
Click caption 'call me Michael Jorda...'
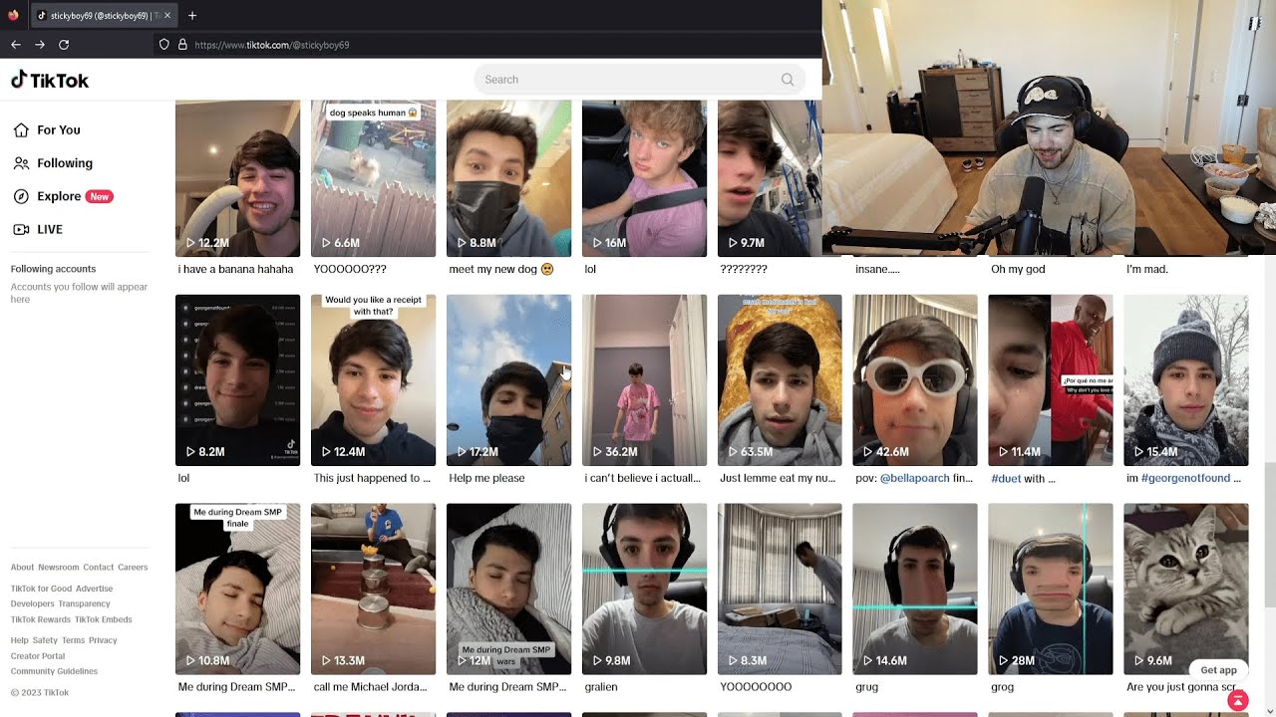371,687
